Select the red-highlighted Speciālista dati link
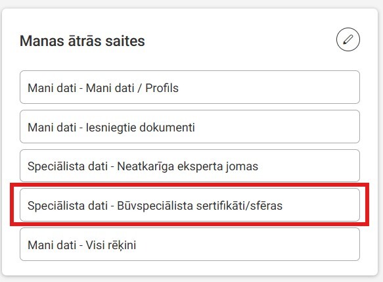Image resolution: width=383 pixels, height=282 pixels. (190, 205)
